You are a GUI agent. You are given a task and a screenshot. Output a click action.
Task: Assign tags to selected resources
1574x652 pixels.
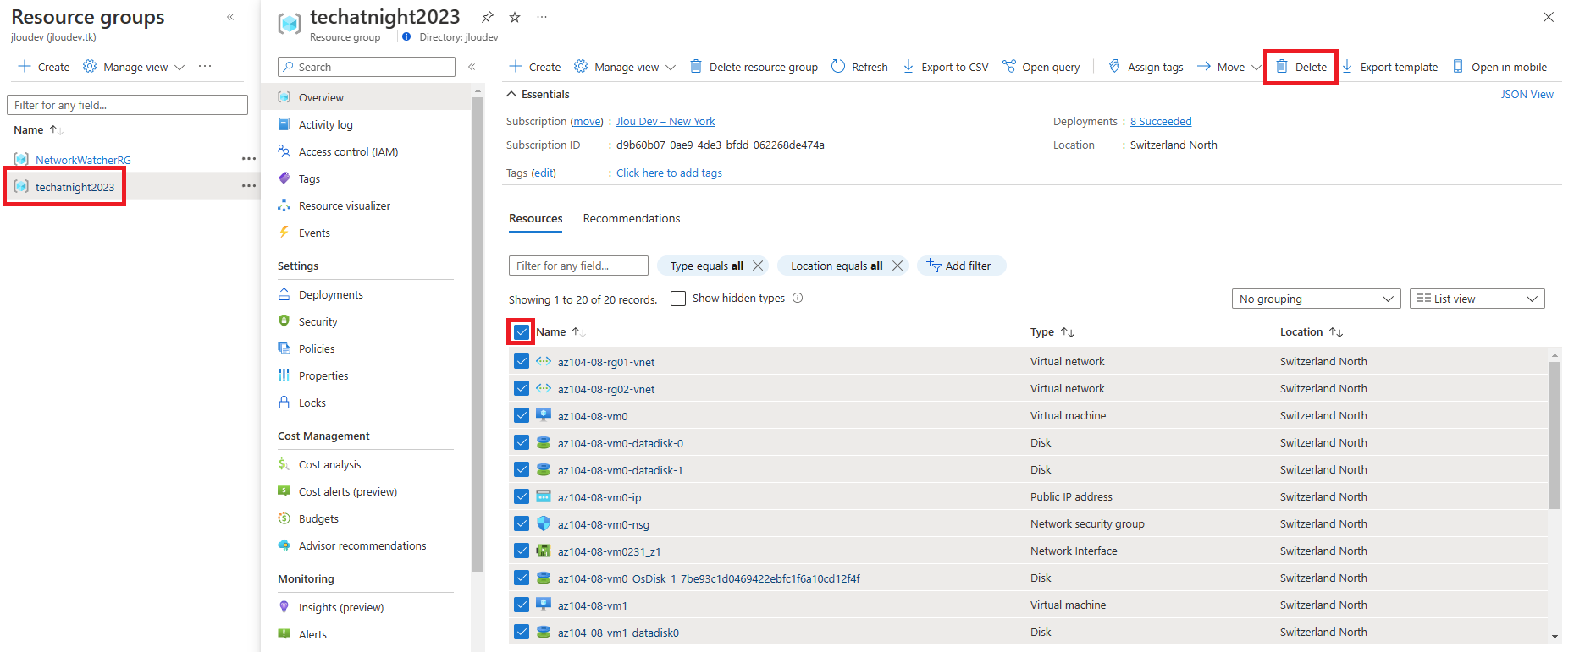[1146, 67]
